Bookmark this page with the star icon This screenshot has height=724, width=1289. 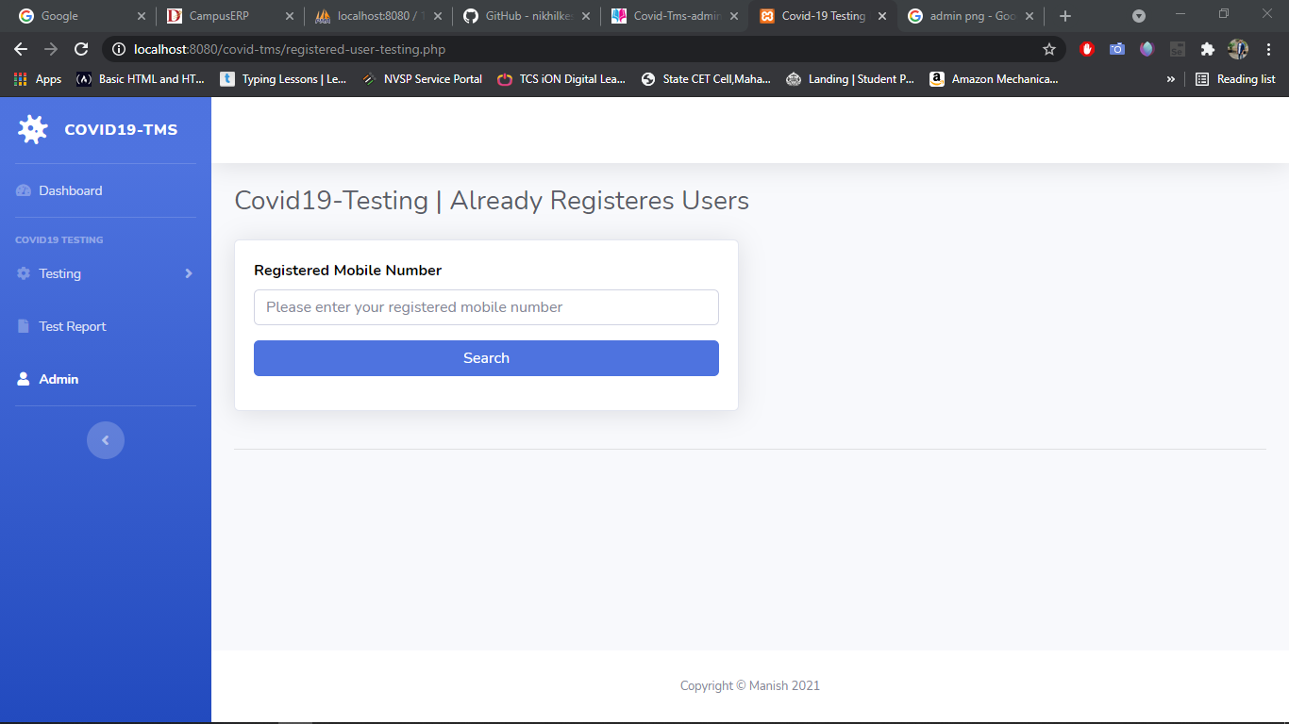(x=1049, y=48)
